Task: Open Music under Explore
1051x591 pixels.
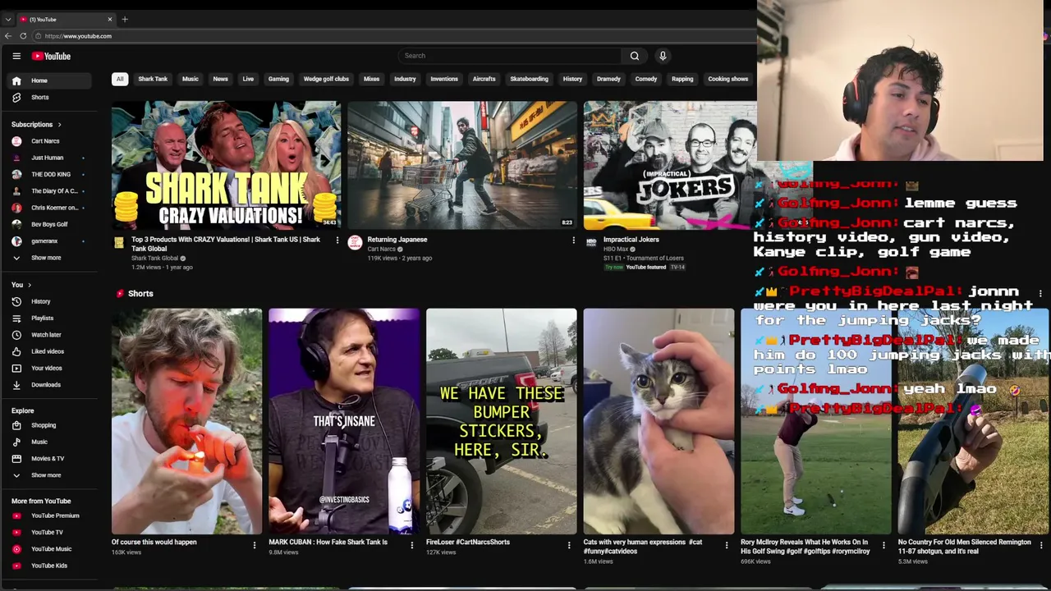Action: pyautogui.click(x=50, y=442)
